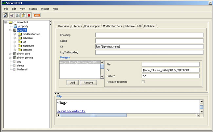Click the red X Delete toolbar icon

click(29, 15)
